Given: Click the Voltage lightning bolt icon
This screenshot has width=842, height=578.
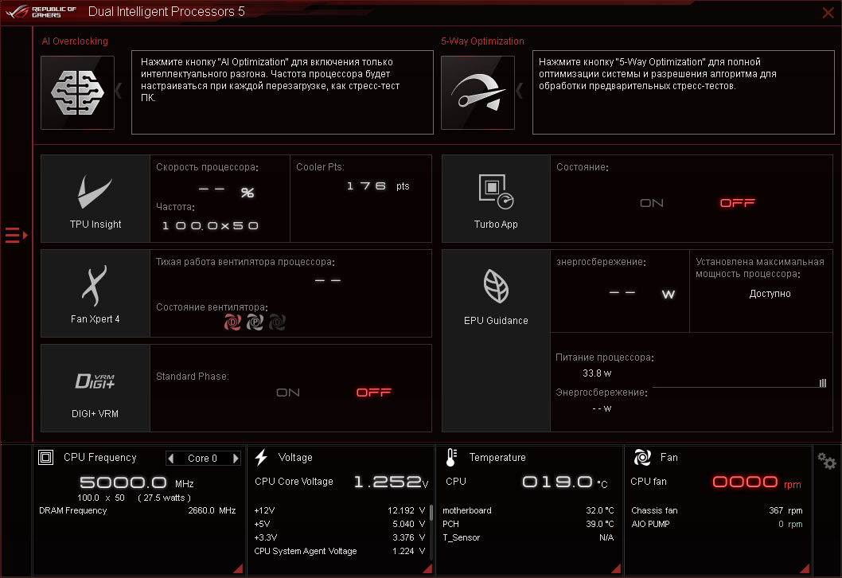Looking at the screenshot, I should click(x=262, y=458).
